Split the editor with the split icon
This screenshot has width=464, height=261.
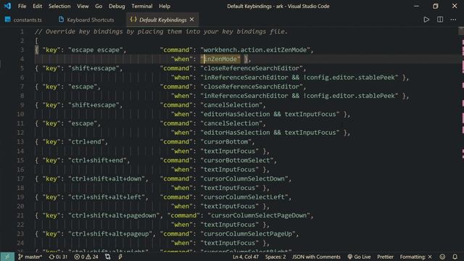[x=440, y=20]
